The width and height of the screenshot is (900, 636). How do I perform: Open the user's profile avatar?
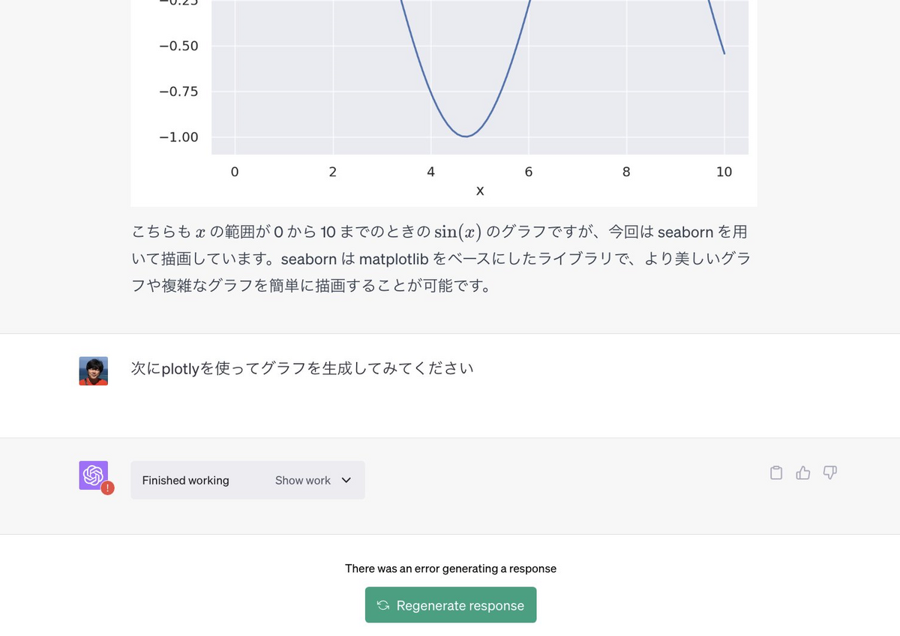coord(93,370)
